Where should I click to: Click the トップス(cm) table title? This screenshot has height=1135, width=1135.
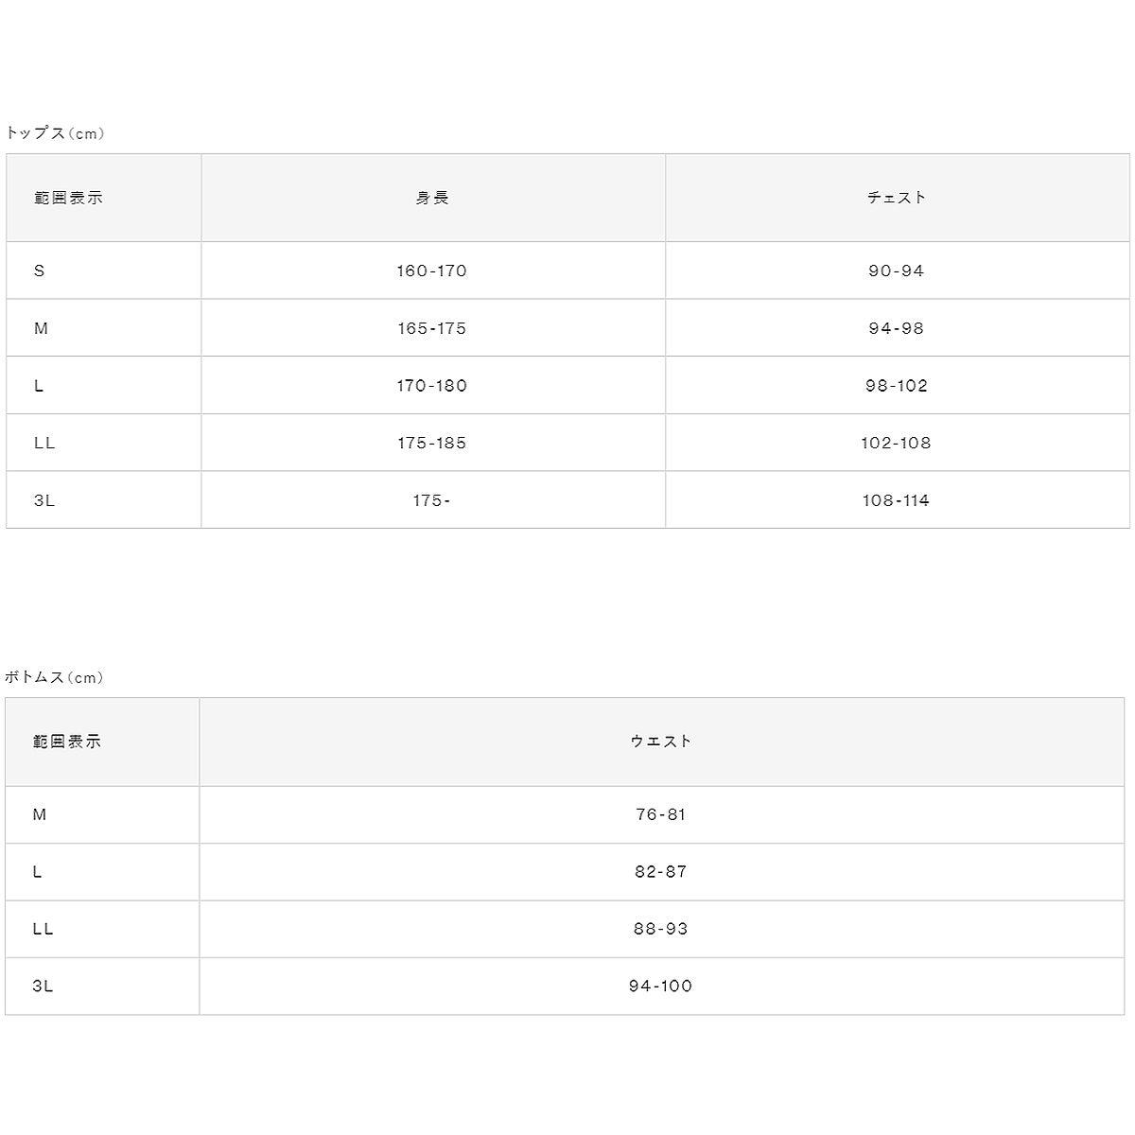(x=54, y=133)
